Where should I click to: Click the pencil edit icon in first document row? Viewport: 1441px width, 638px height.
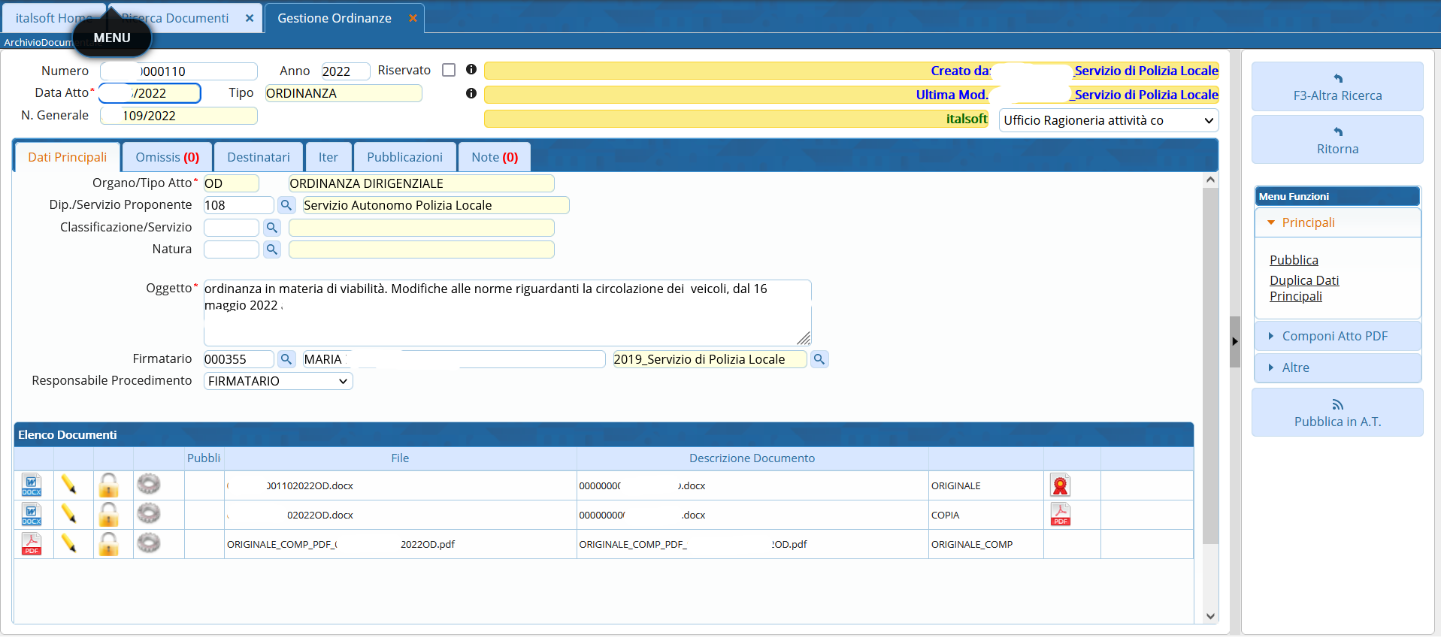click(69, 485)
